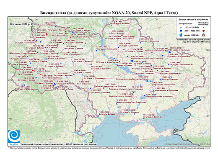Click the blue flame icon in the legend
Image resolution: width=218 pixels, height=154 pixels.
point(181,35)
